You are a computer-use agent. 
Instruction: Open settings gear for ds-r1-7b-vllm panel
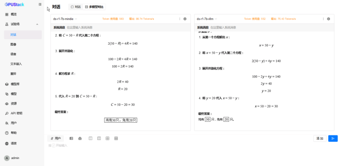tap(328, 19)
